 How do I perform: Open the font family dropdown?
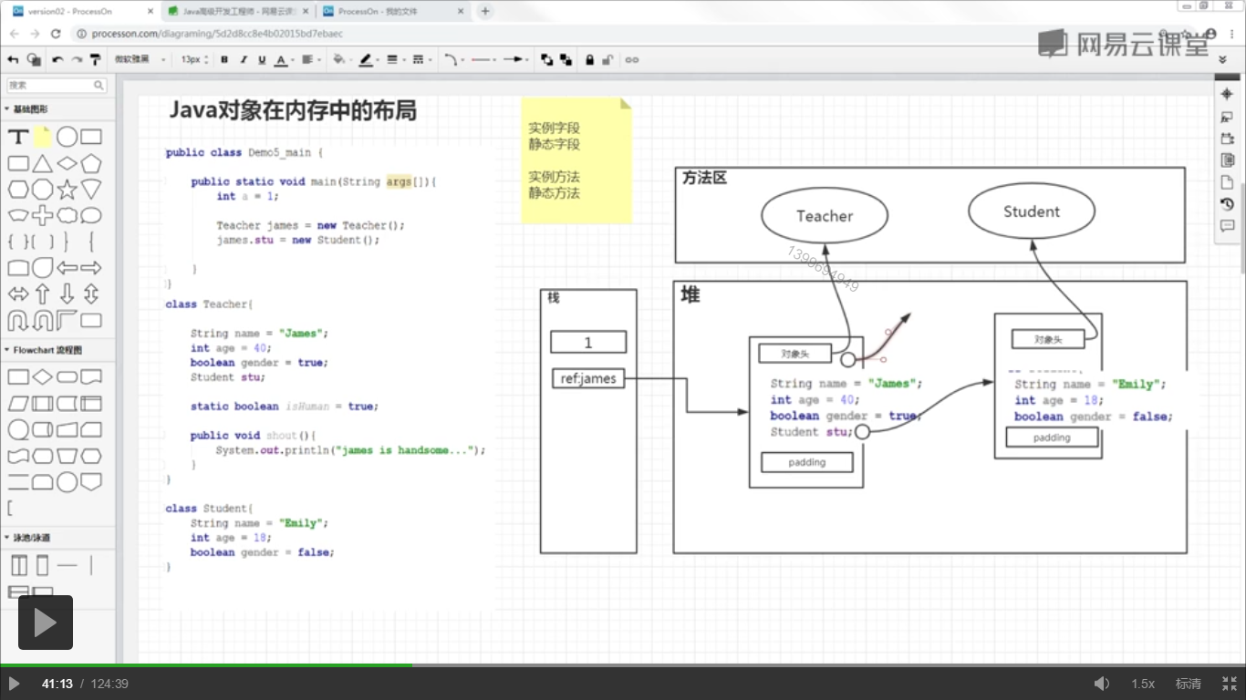(x=140, y=59)
